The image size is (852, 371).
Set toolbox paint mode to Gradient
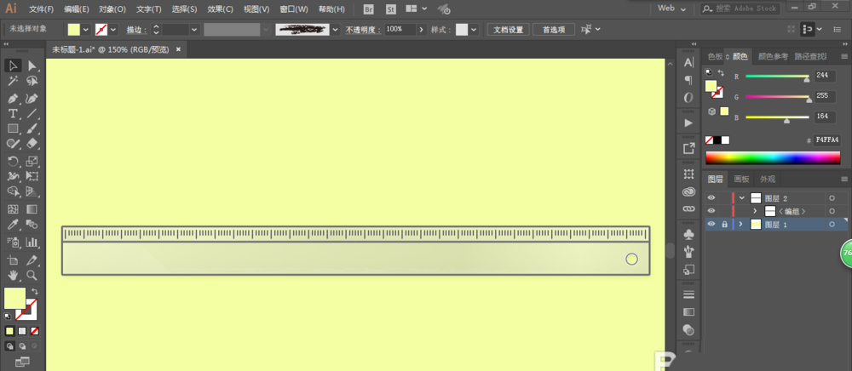(22, 331)
